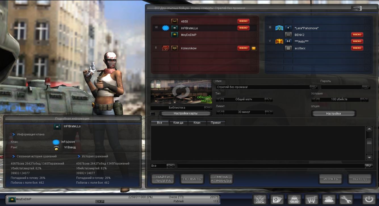Click InF(u)sion blue clan emblem in red team
The image size is (379, 206).
(x=166, y=28)
